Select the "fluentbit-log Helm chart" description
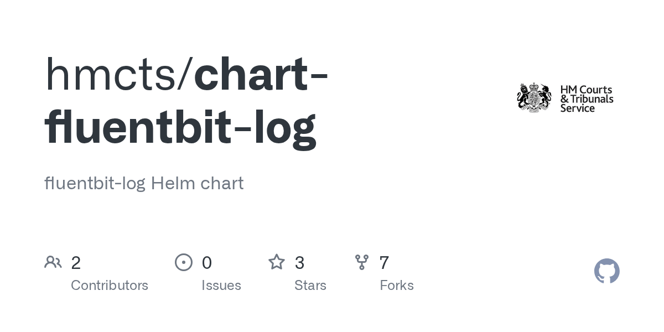Image resolution: width=664 pixels, height=332 pixels. tap(144, 183)
